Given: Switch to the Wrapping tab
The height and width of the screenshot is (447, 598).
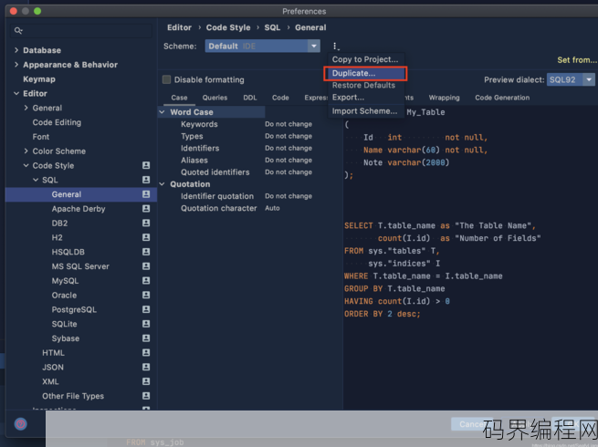Looking at the screenshot, I should click(x=444, y=98).
